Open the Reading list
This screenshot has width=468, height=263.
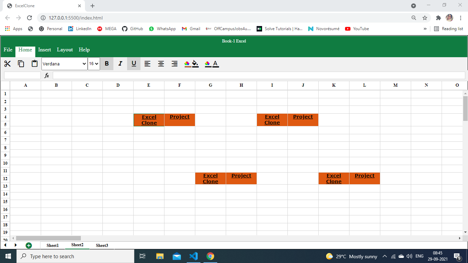(448, 29)
